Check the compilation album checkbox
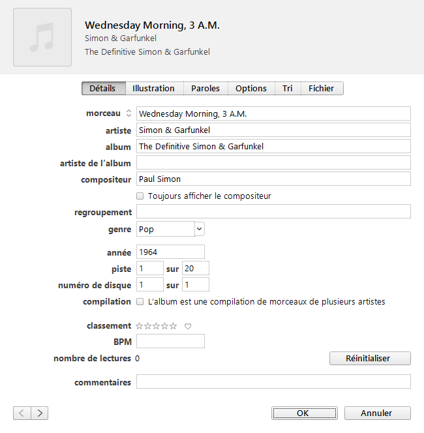 click(140, 301)
